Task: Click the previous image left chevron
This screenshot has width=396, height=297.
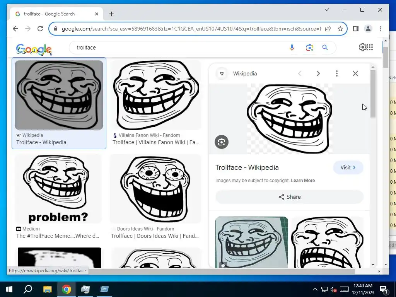Action: [x=300, y=73]
